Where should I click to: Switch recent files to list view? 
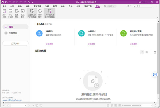142,52
